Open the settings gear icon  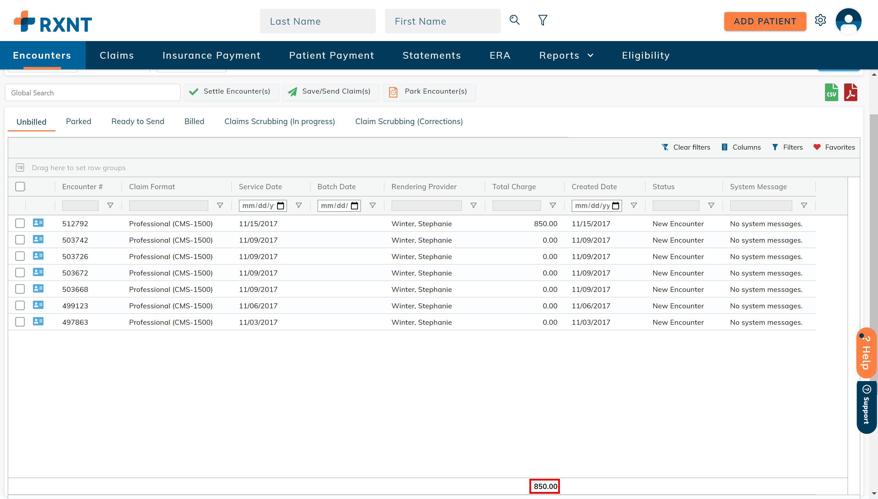pyautogui.click(x=820, y=20)
